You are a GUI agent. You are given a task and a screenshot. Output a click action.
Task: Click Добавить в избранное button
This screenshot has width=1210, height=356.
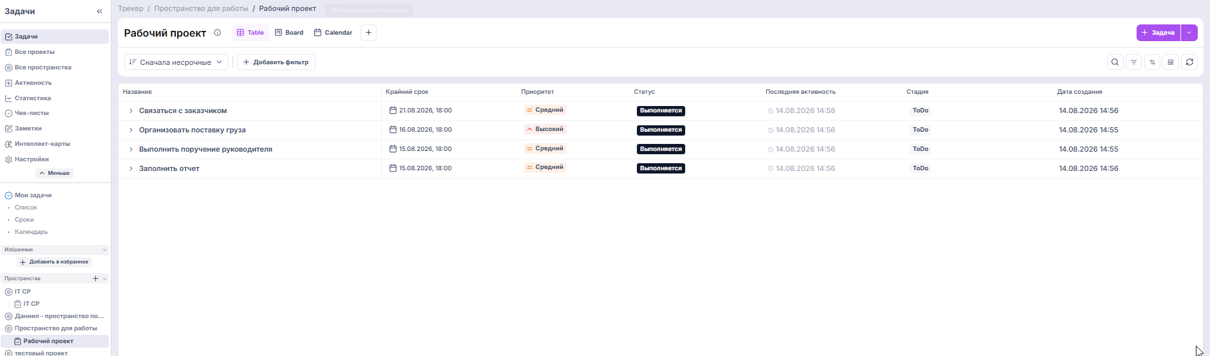click(54, 262)
